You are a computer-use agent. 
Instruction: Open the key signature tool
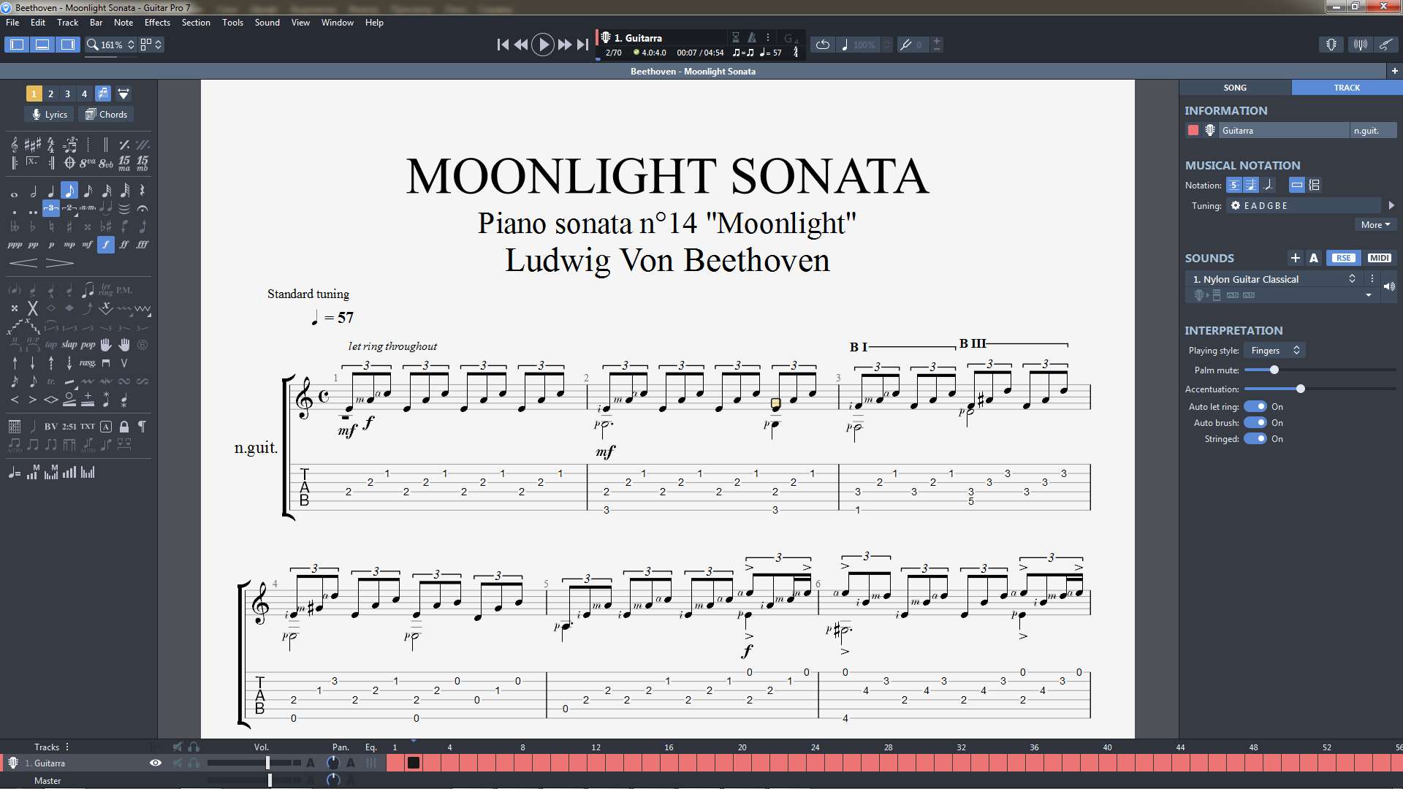coord(33,145)
